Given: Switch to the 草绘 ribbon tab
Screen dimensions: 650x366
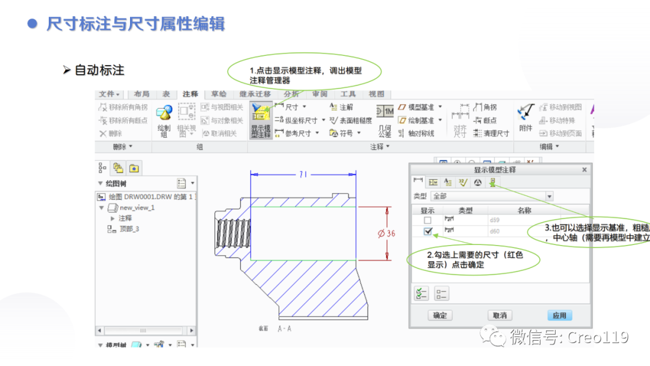Looking at the screenshot, I should pos(219,94).
